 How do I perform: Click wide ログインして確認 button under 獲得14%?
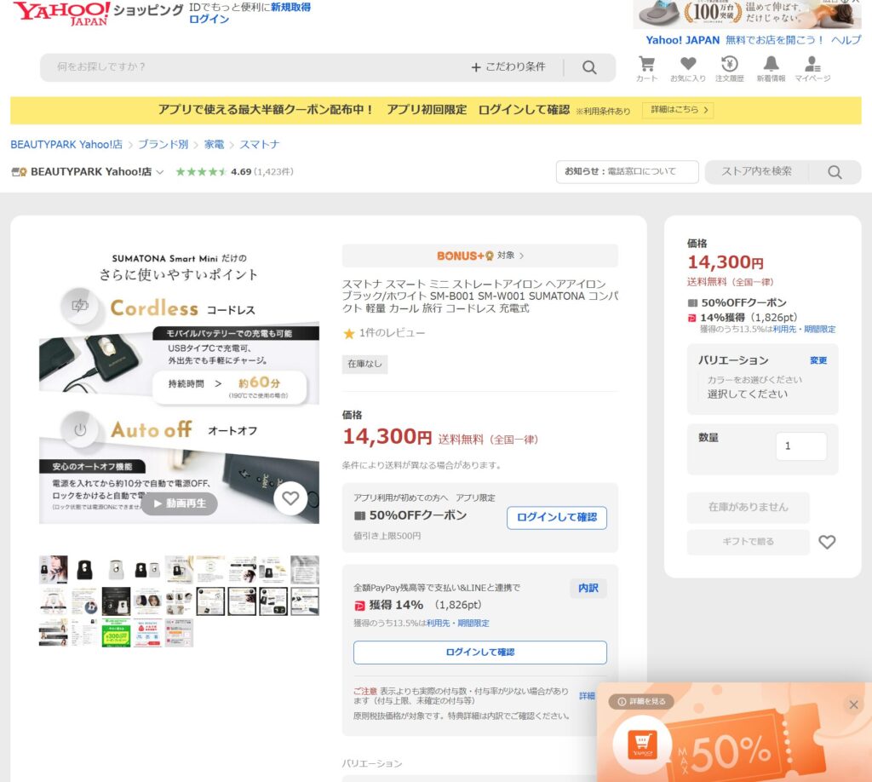480,653
